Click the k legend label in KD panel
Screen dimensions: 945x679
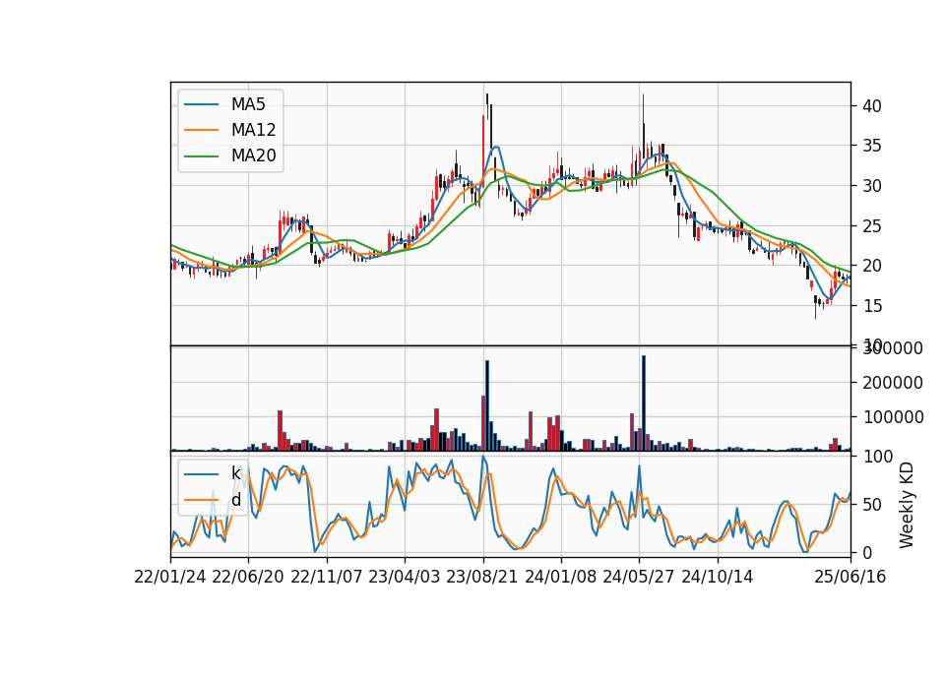coord(235,473)
